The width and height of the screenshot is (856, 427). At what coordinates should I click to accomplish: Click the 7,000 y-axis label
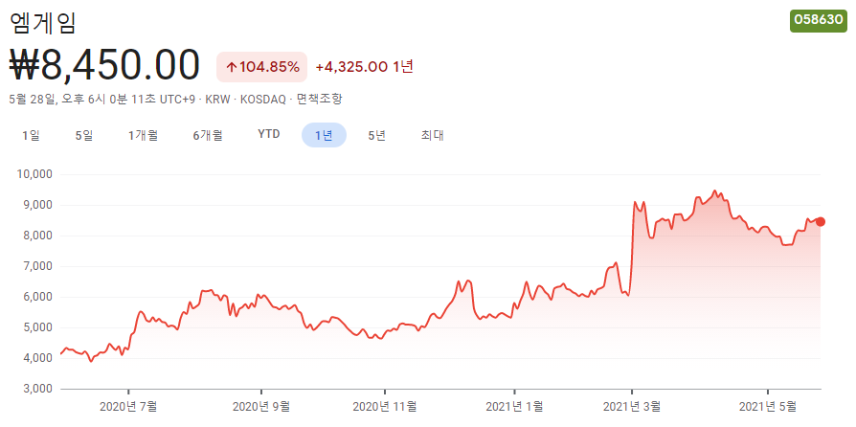tap(36, 266)
